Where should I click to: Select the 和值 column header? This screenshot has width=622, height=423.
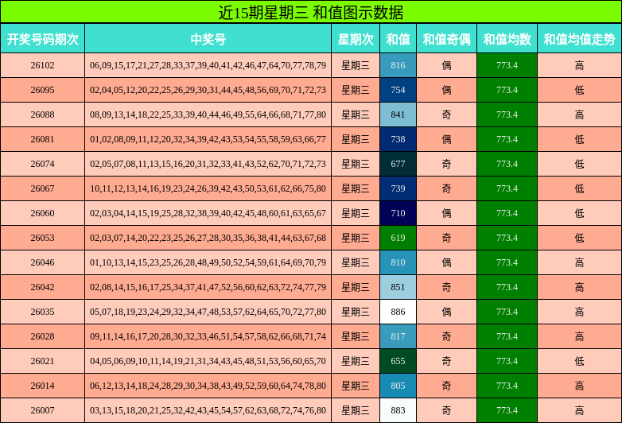click(398, 39)
